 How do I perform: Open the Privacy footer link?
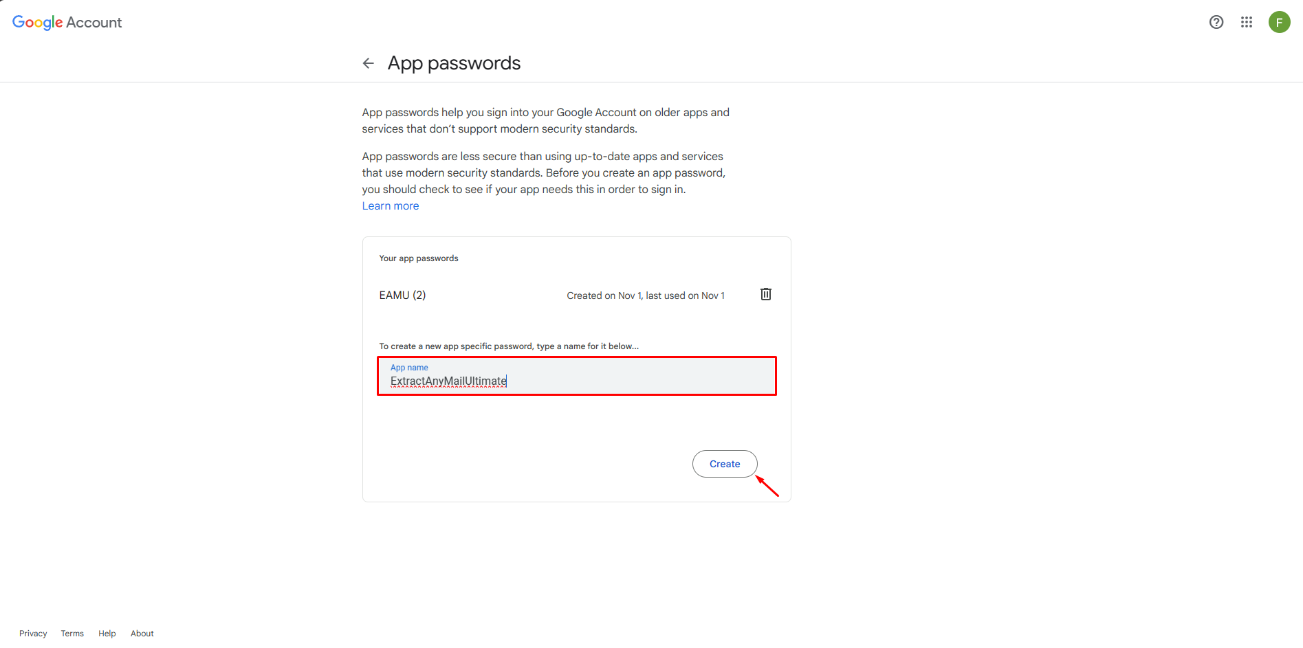[33, 634]
